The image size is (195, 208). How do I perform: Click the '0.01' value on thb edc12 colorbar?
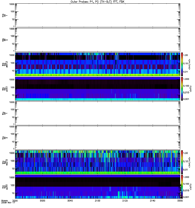pos(185,72)
